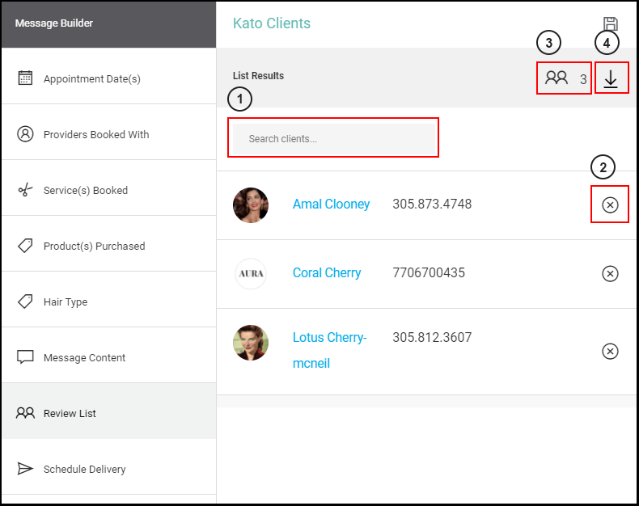
Task: Open Amal Clooney's client profile link
Action: [x=331, y=204]
